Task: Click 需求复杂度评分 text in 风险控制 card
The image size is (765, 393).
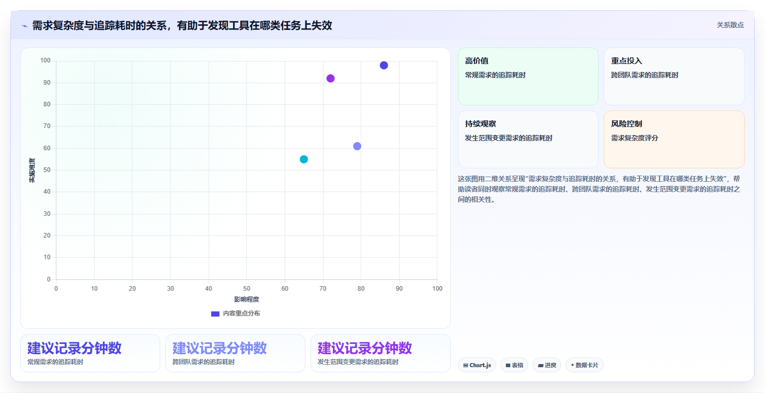Action: (x=635, y=138)
